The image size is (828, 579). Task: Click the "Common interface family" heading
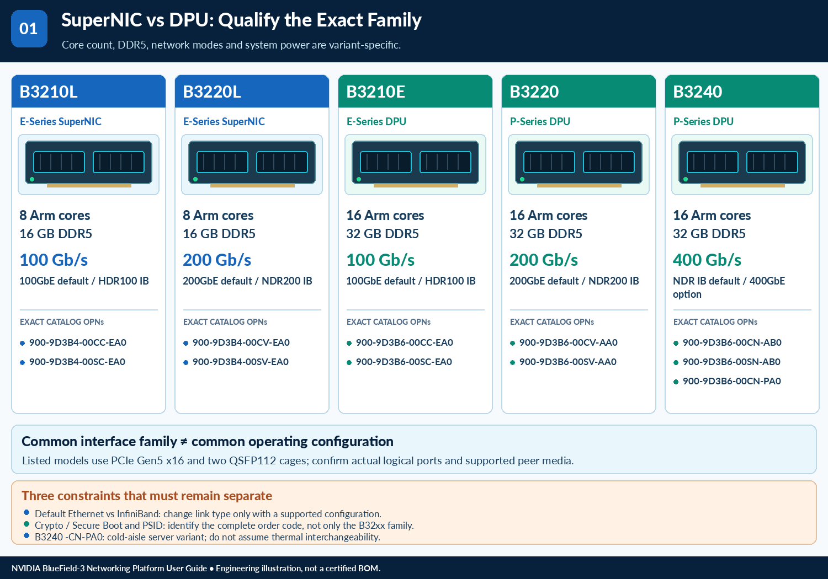[x=208, y=442]
